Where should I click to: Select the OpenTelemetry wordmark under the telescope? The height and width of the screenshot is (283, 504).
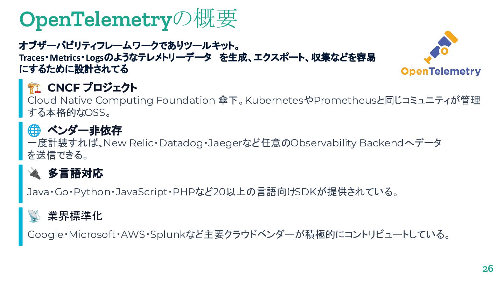[x=441, y=72]
